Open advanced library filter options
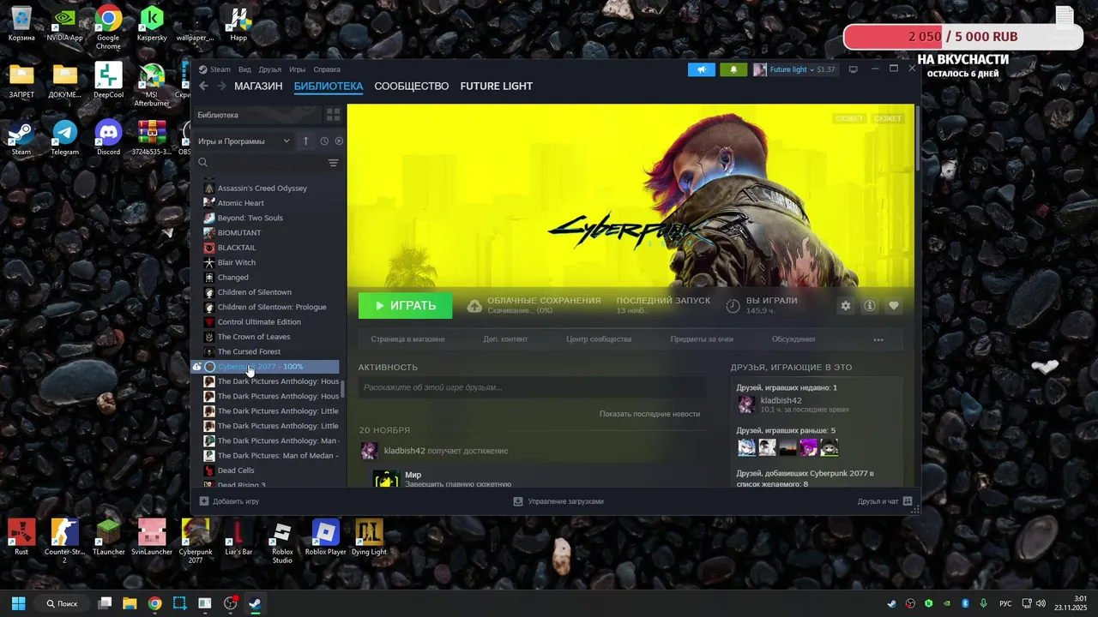The width and height of the screenshot is (1098, 617). (x=333, y=162)
